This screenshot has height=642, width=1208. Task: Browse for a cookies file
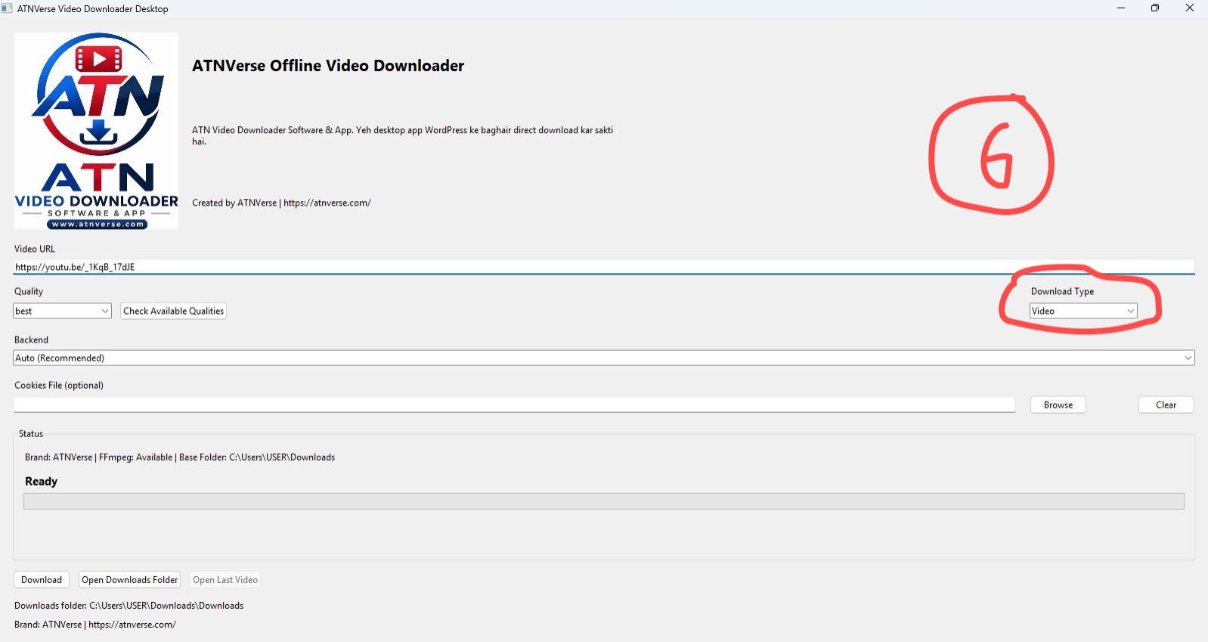tap(1058, 405)
